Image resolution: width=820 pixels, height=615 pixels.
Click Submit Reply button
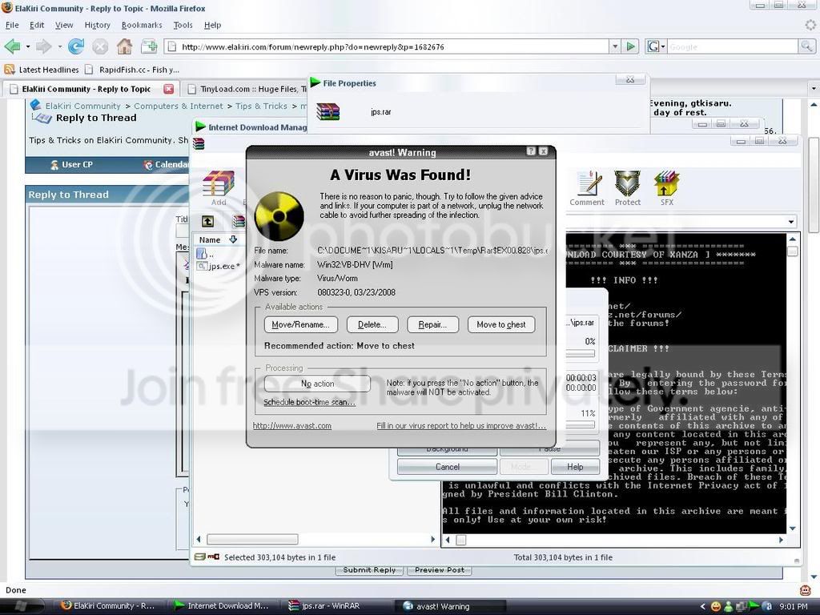tap(369, 570)
